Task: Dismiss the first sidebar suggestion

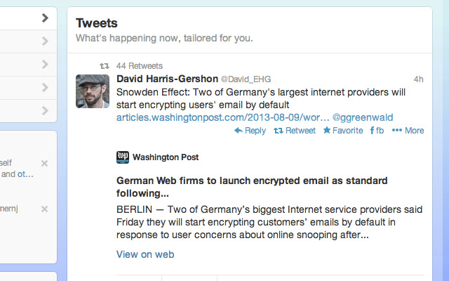Action: (x=44, y=163)
